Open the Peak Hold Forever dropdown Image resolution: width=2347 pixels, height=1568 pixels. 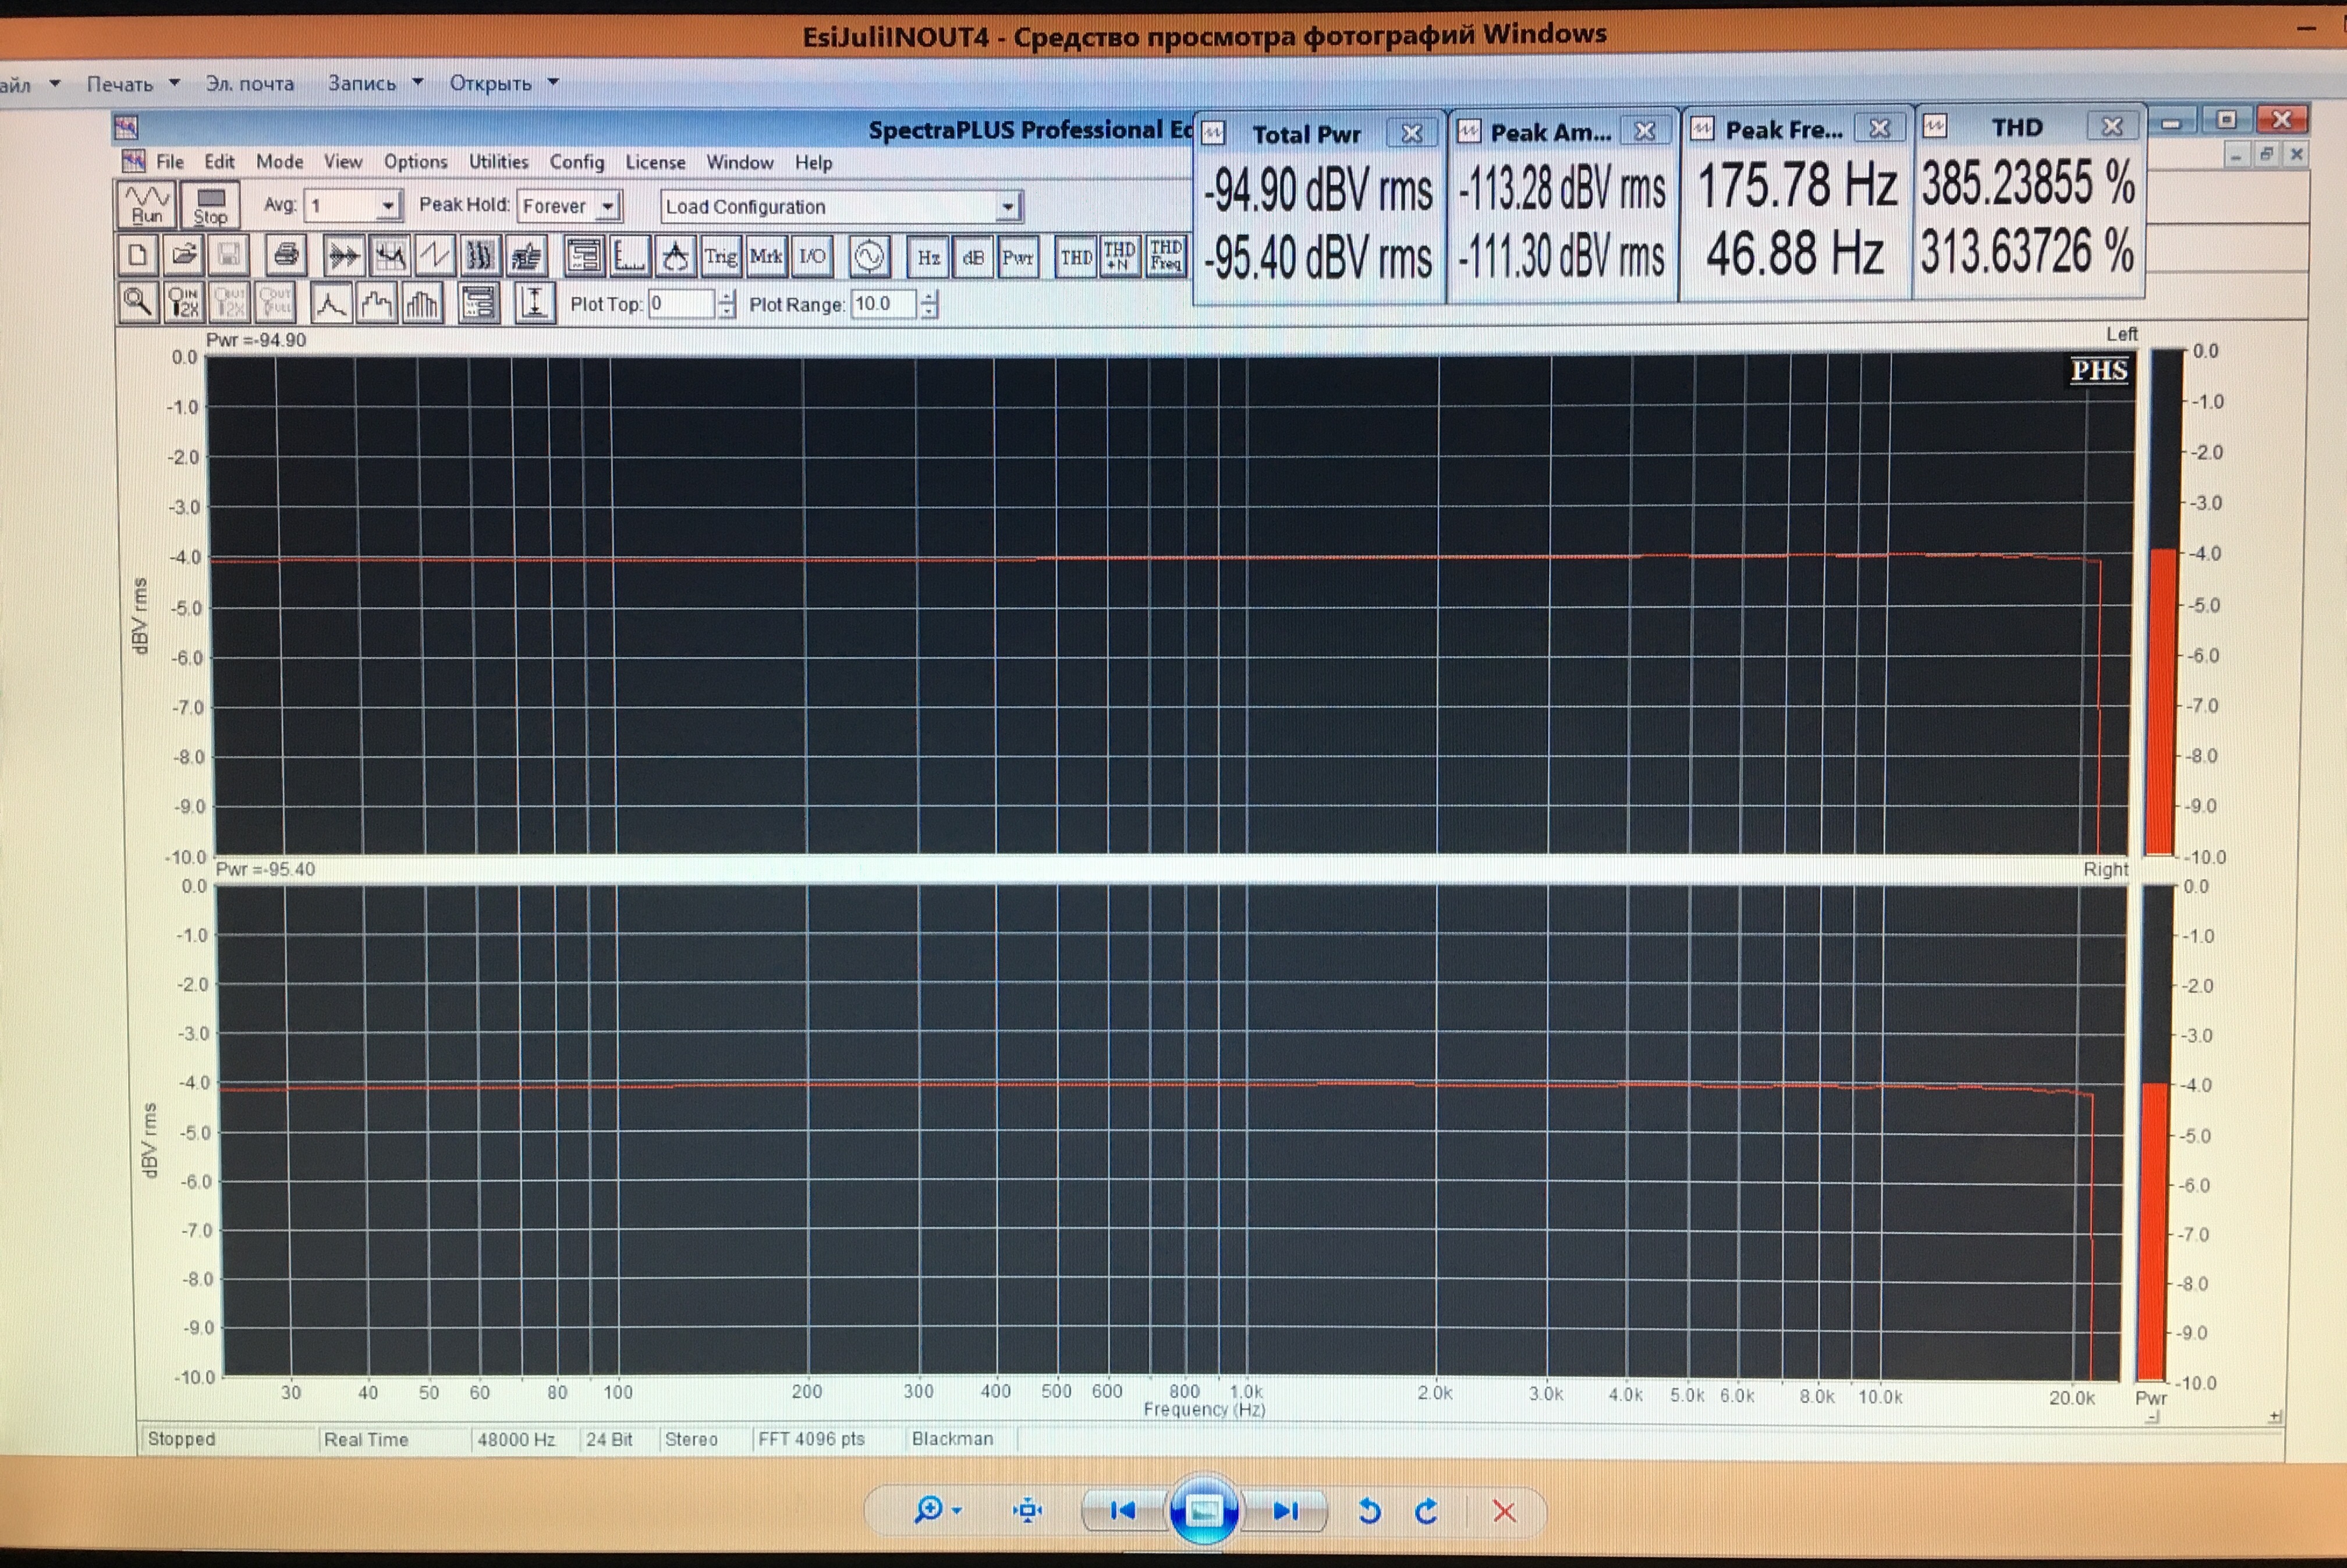tap(607, 206)
